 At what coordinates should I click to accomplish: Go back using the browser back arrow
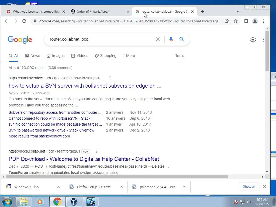coord(7,21)
